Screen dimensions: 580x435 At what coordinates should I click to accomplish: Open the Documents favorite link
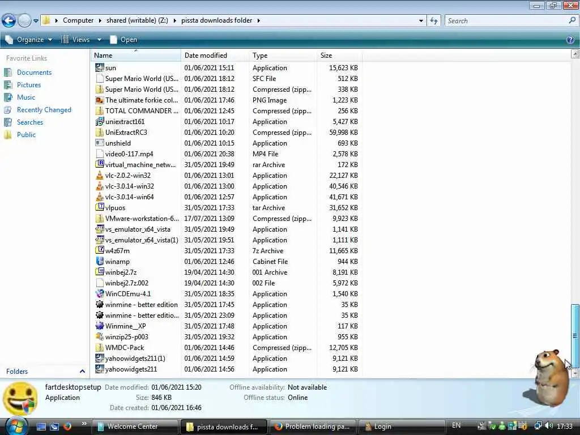(34, 72)
